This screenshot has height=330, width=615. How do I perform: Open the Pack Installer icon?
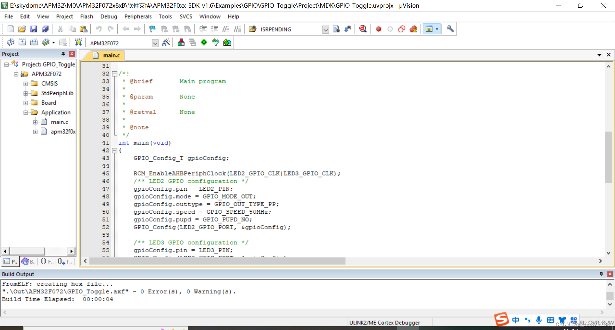227,43
